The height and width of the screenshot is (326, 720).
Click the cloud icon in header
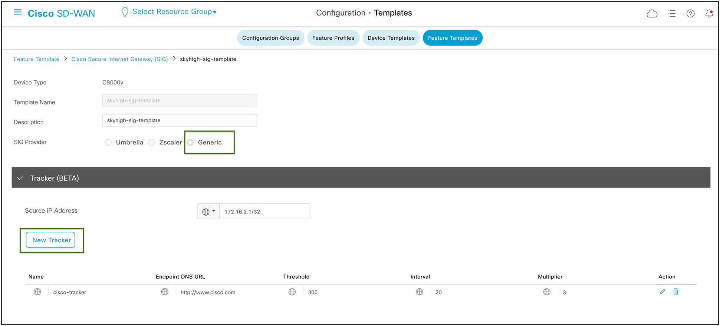pyautogui.click(x=652, y=14)
